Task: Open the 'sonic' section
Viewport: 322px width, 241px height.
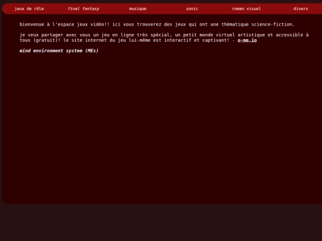Action: (192, 9)
